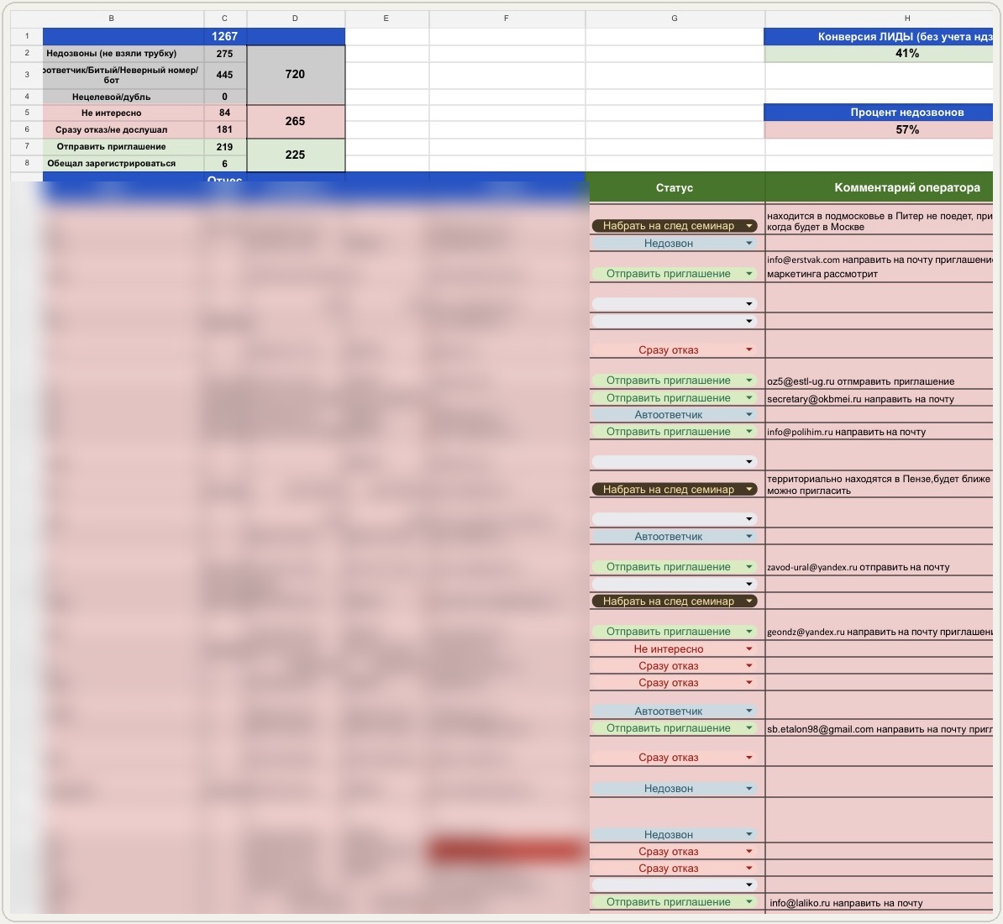Screen dimensions: 1003x924
Task: Expand the 'Не интересно' status dropdown
Action: 675,649
